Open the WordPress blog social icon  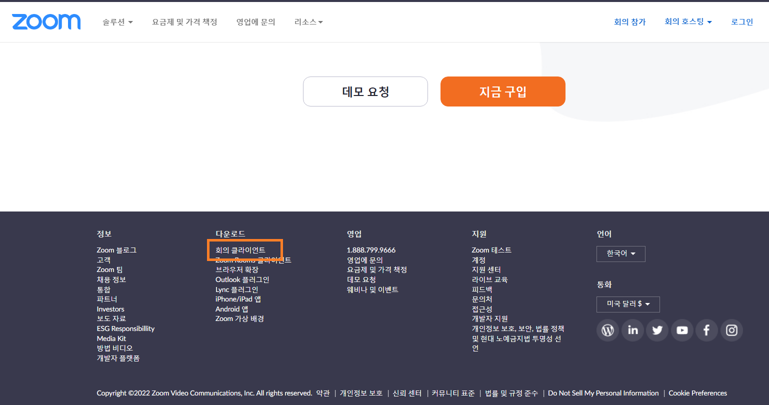(607, 330)
